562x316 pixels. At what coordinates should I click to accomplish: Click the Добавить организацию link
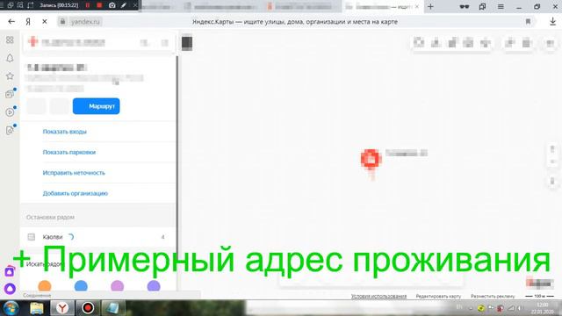(76, 193)
